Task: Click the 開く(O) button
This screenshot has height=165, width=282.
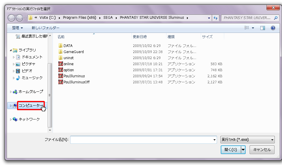Action: pyautogui.click(x=231, y=149)
